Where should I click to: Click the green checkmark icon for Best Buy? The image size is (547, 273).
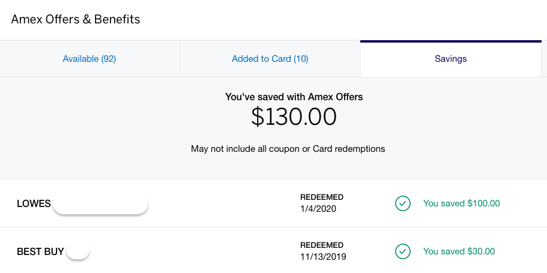(x=402, y=251)
